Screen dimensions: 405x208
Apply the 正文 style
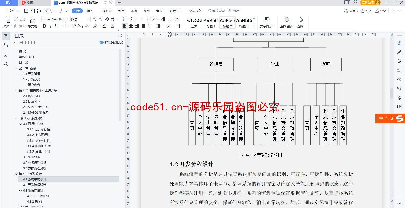pos(194,23)
